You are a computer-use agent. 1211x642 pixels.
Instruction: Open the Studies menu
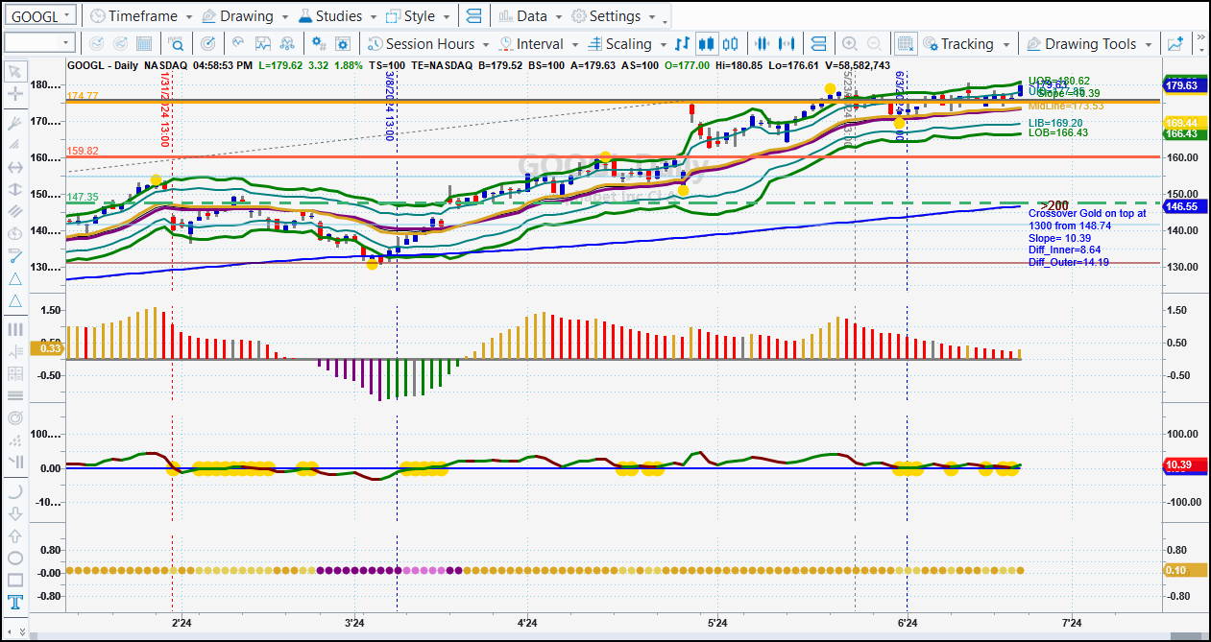[x=338, y=16]
